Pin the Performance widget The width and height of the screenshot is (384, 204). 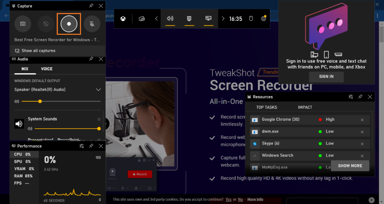(91, 146)
